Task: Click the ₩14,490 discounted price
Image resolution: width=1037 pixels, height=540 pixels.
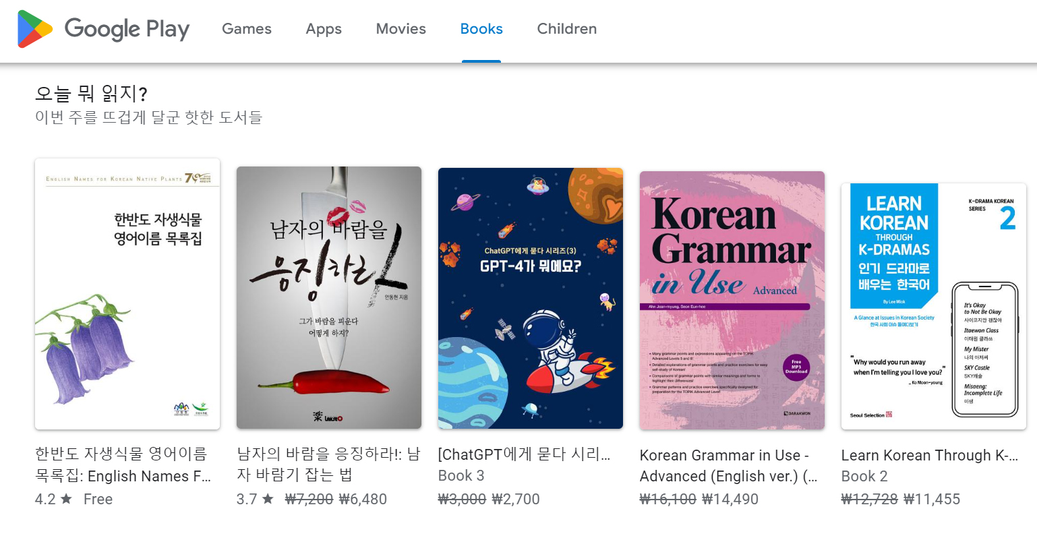Action: (730, 500)
